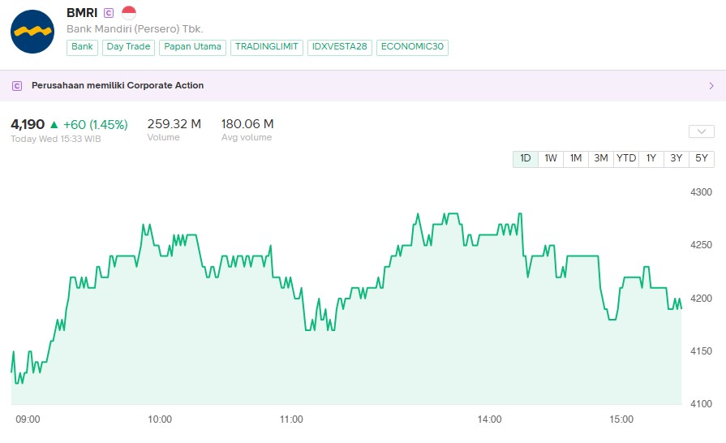Screen dimensions: 726x443
Task: Click the 10:00 time axis label
Action: [160, 419]
